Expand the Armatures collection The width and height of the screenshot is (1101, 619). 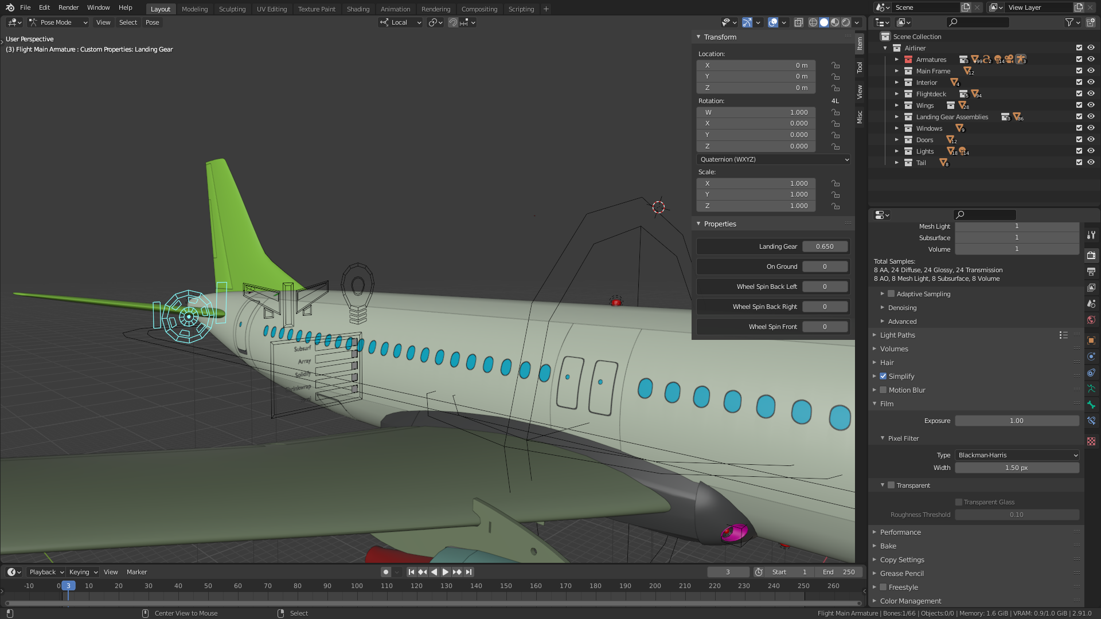click(x=897, y=60)
